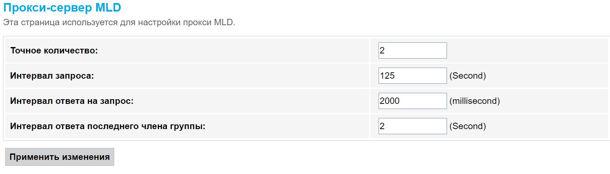Click the Интервал ответа на запрос label
The height and width of the screenshot is (174, 610).
(72, 101)
